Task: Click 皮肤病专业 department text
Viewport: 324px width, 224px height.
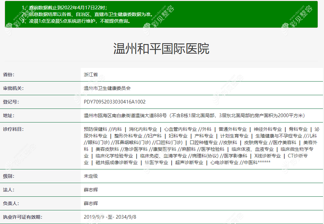Action: (256, 142)
